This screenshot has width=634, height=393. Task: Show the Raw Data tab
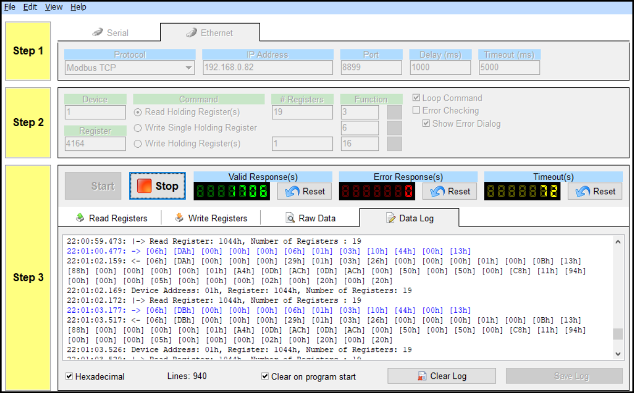click(310, 218)
